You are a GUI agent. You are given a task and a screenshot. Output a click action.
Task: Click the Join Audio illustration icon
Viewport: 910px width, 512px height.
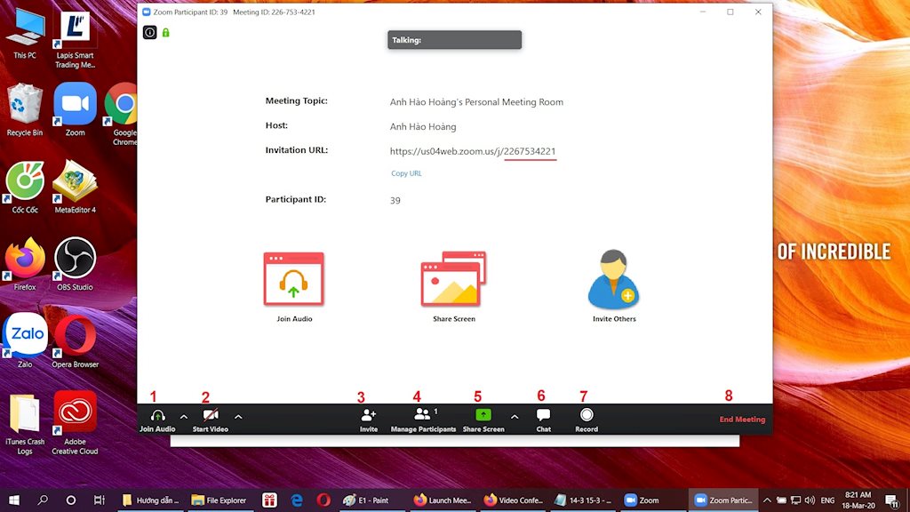click(293, 277)
